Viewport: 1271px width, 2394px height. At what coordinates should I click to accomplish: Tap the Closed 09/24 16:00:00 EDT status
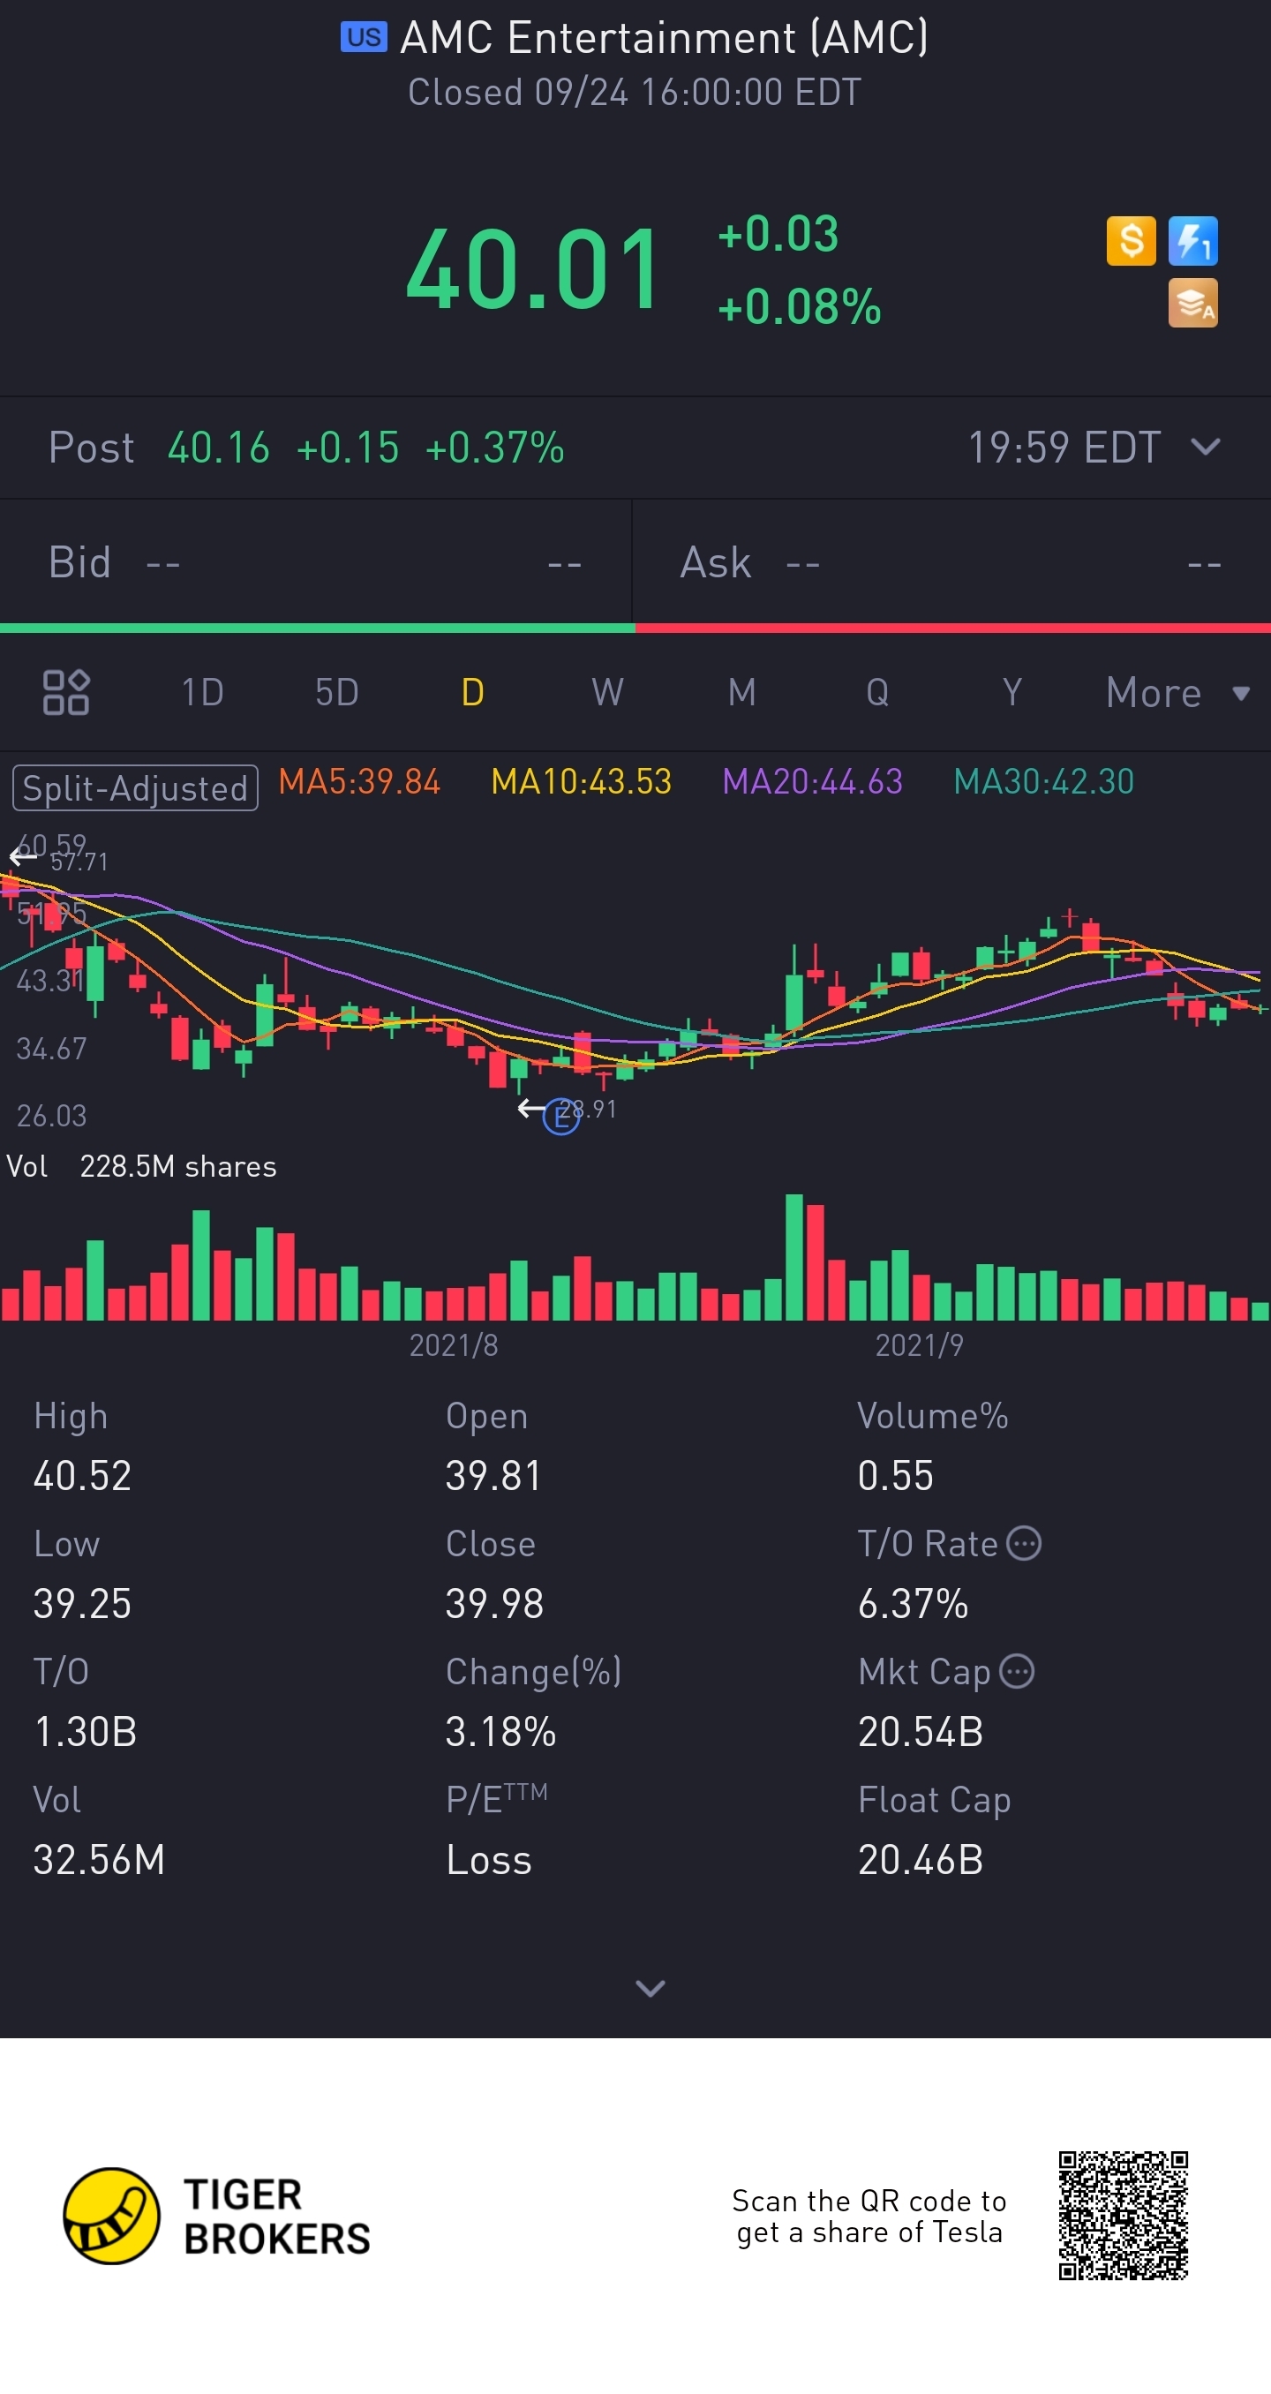click(635, 92)
